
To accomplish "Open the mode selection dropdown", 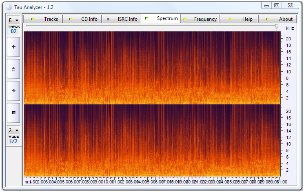I will pyautogui.click(x=13, y=130).
